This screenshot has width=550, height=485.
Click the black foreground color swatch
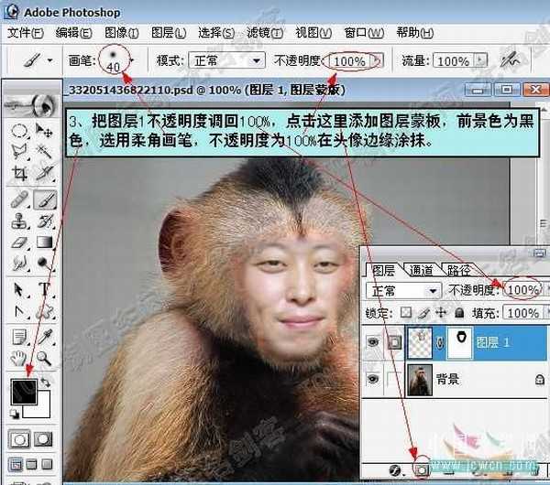pos(24,392)
